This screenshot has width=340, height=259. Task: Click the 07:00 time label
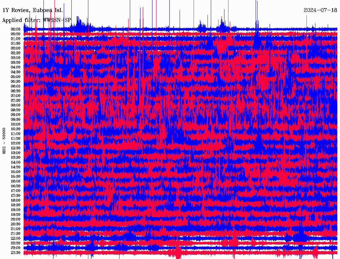[x=16, y=96]
